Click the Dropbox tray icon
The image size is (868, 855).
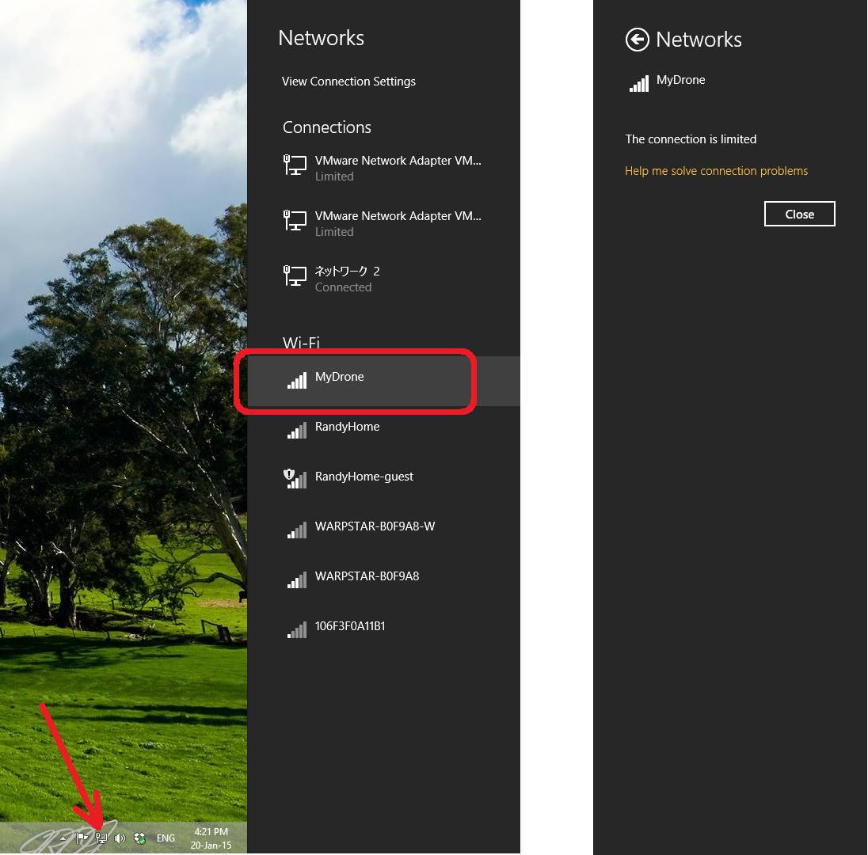click(140, 838)
